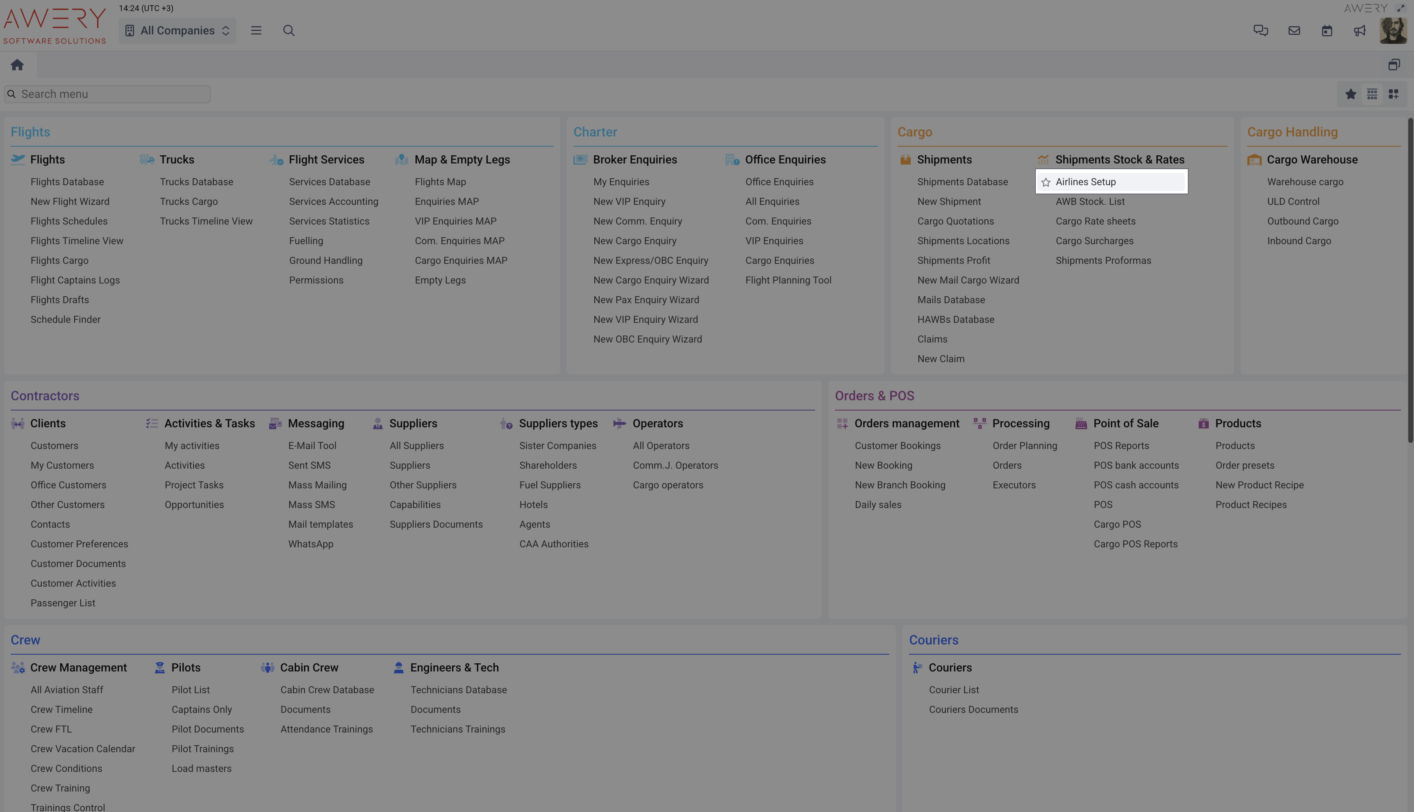Switch to grid tiles menu view

(x=1394, y=94)
